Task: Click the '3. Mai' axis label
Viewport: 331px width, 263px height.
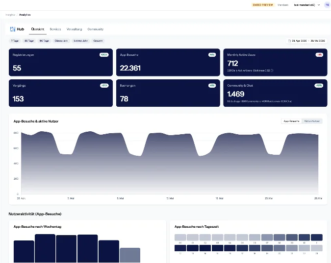Action: pos(71,198)
